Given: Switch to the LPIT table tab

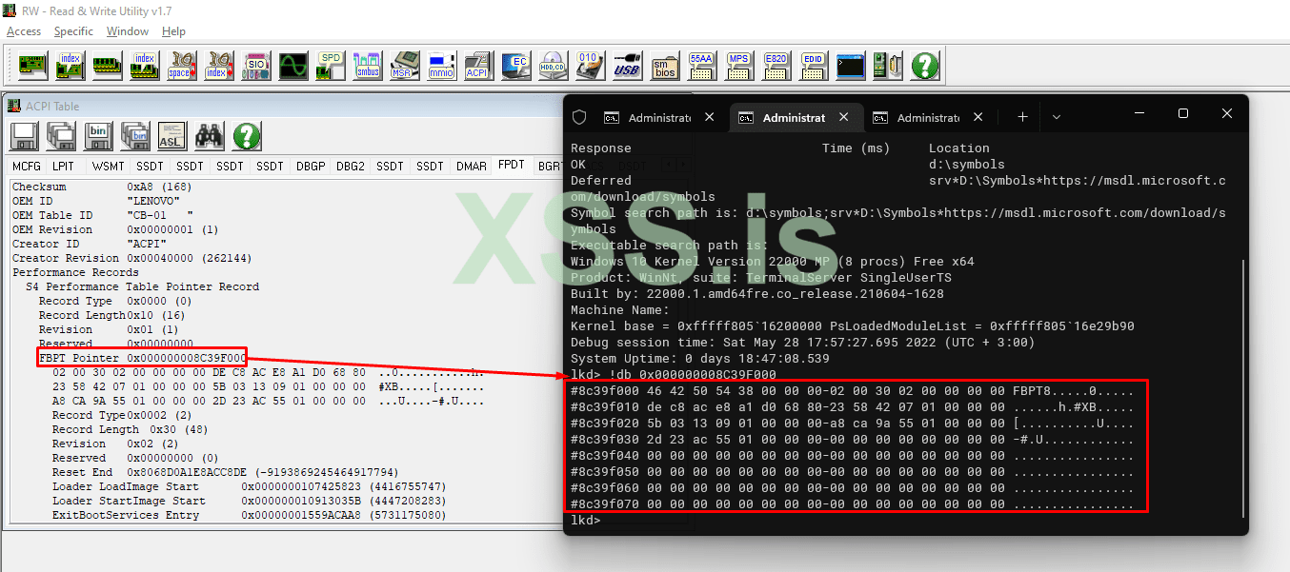Looking at the screenshot, I should [x=64, y=166].
